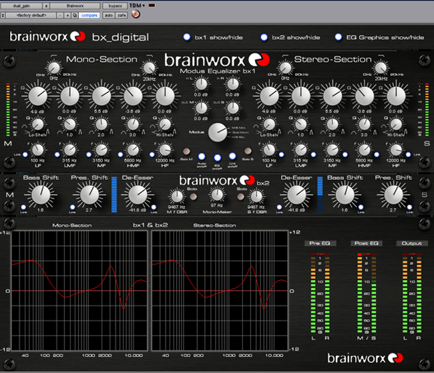Click the auto button

coord(108,15)
